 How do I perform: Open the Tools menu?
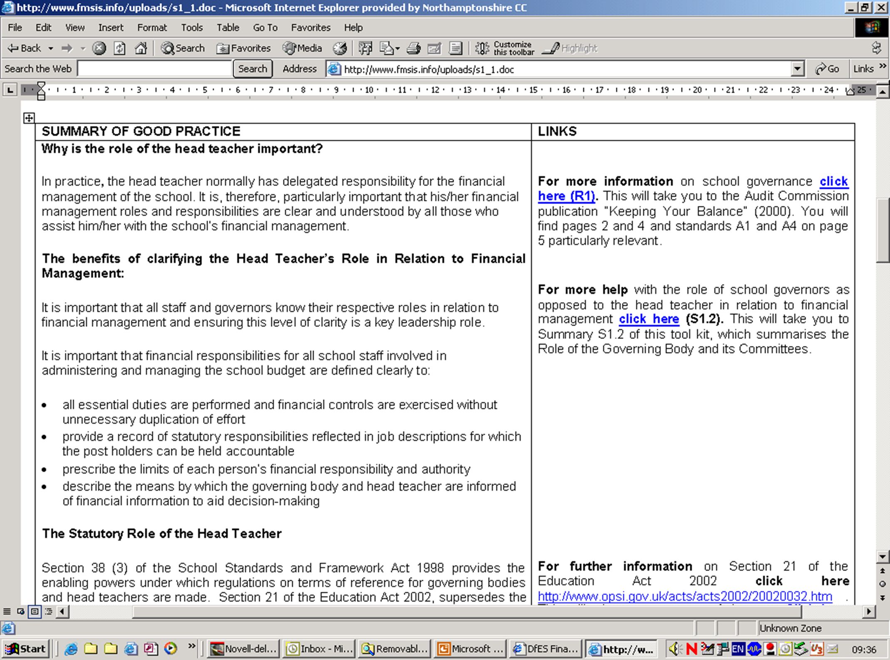tap(192, 27)
